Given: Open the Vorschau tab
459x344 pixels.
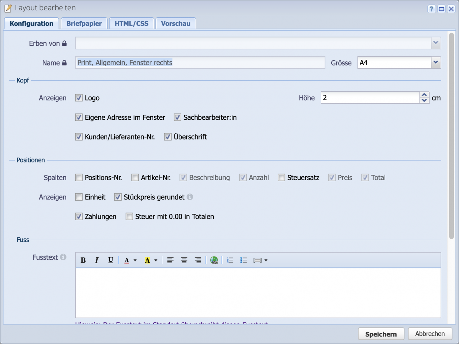Looking at the screenshot, I should pos(176,23).
